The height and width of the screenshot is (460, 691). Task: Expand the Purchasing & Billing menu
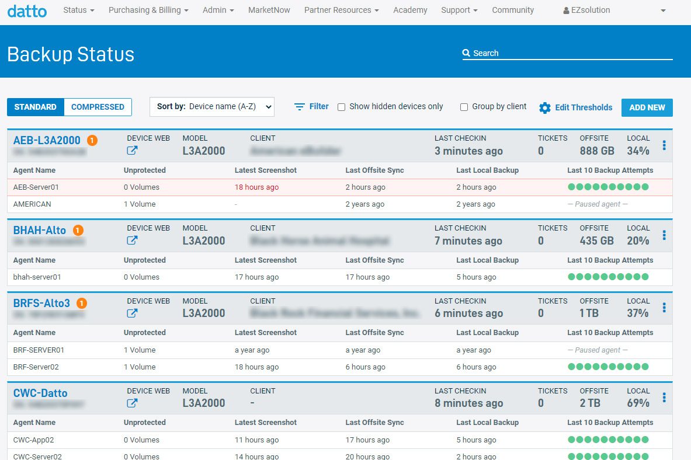click(x=148, y=10)
